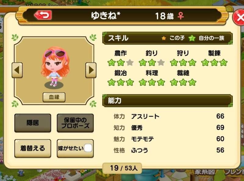Show the next character with right arrow
Viewport: 244px width, 181px height.
pos(91,70)
